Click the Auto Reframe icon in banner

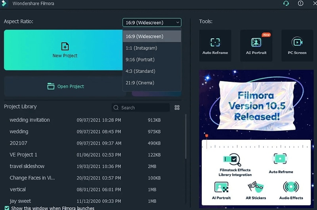280,159
